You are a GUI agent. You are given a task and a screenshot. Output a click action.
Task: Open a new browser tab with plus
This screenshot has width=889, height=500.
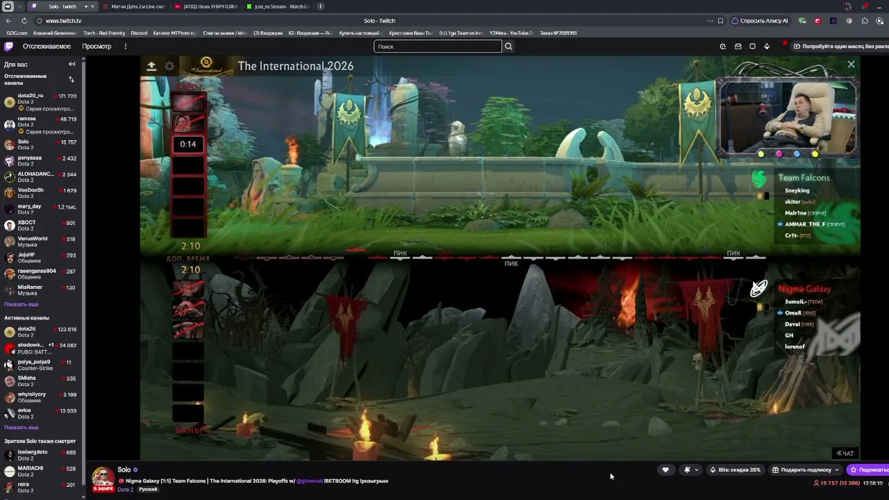320,6
